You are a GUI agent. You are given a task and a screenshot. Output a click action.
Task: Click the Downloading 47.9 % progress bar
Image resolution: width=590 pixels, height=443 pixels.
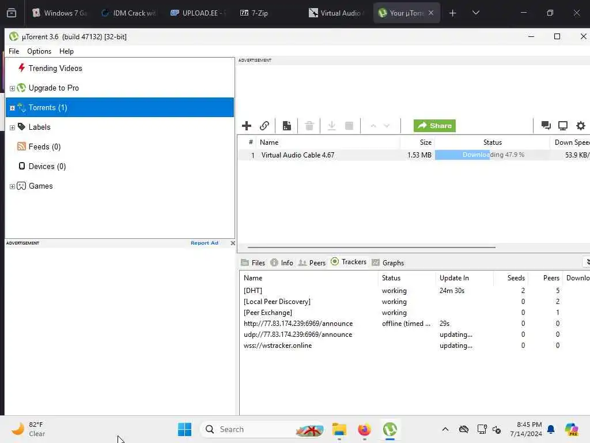[x=492, y=155]
